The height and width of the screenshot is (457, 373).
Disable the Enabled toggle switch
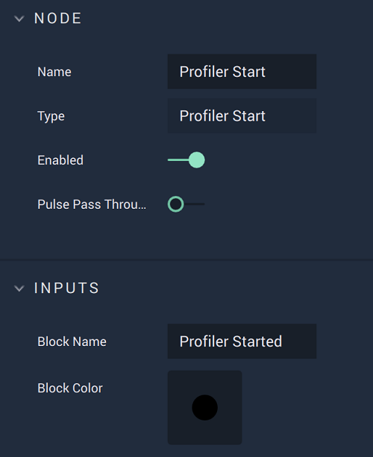(x=186, y=160)
